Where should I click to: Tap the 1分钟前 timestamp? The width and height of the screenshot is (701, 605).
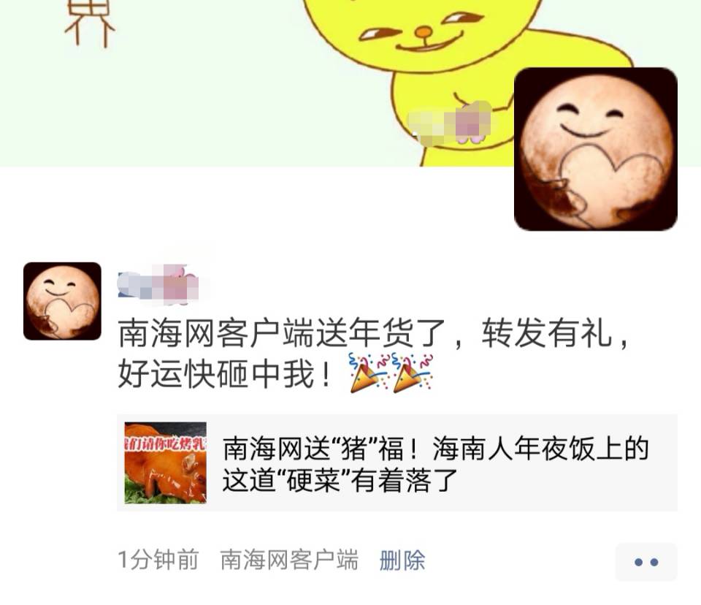(158, 560)
